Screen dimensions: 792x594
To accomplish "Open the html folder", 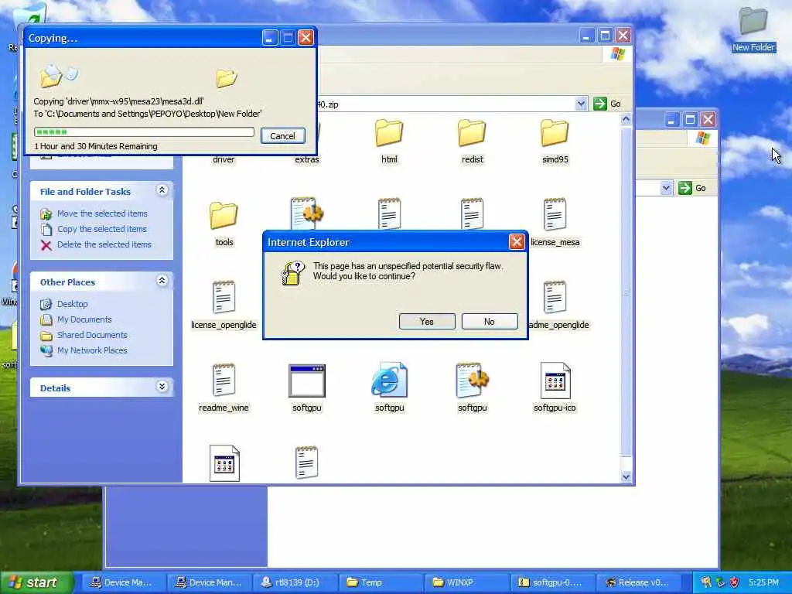I will pos(389,133).
